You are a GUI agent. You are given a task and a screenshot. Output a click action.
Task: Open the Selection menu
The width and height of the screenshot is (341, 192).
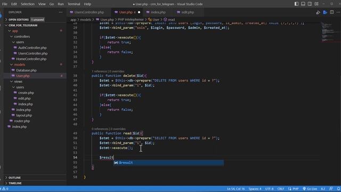pos(28,4)
